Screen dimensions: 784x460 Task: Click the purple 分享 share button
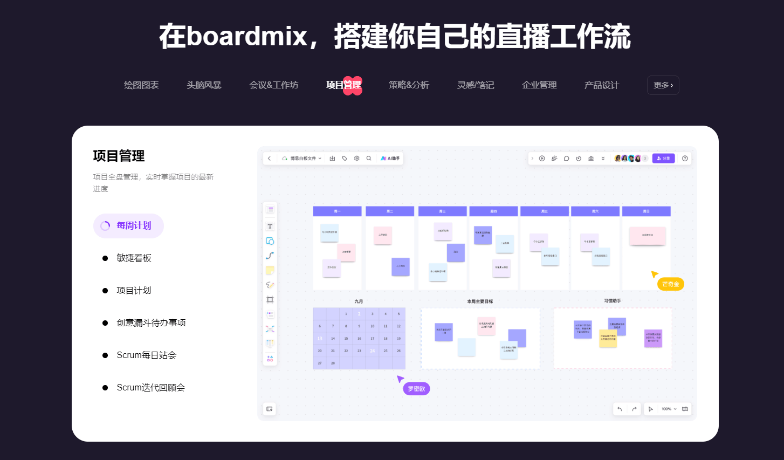[663, 159]
